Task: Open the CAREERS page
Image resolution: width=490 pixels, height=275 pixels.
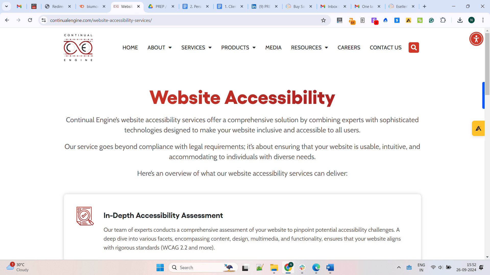Action: coord(349,48)
